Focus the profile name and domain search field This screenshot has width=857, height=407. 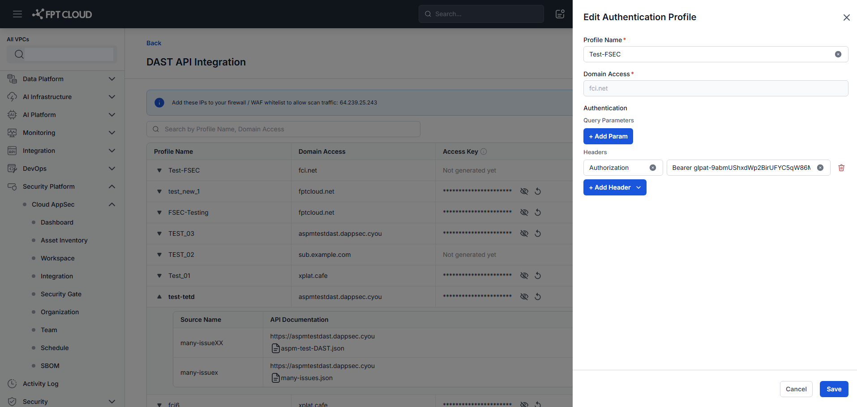coord(283,129)
